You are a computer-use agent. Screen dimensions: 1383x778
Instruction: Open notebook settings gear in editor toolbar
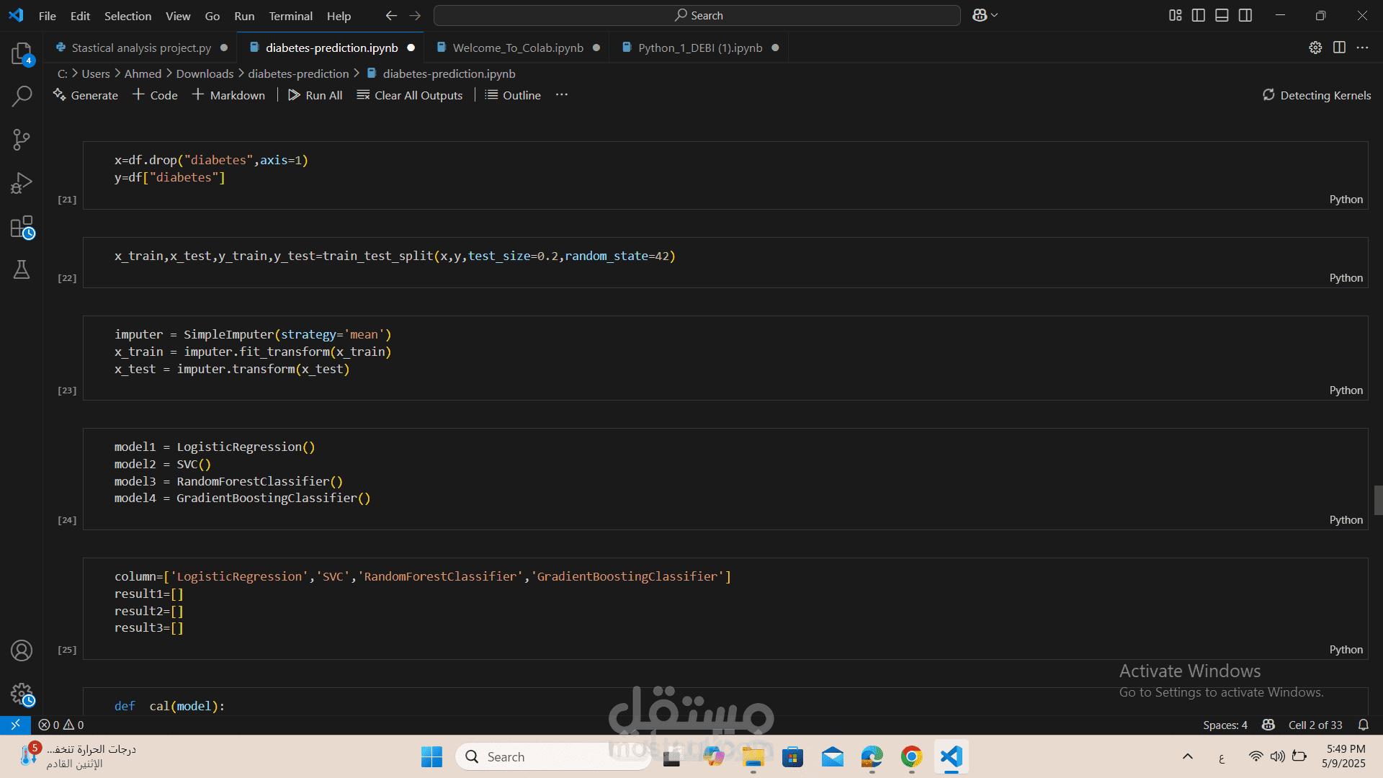1315,48
